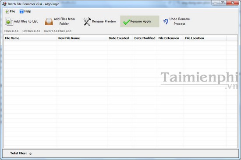Sort by New File Name column header
This screenshot has height=160, width=241.
click(82, 38)
